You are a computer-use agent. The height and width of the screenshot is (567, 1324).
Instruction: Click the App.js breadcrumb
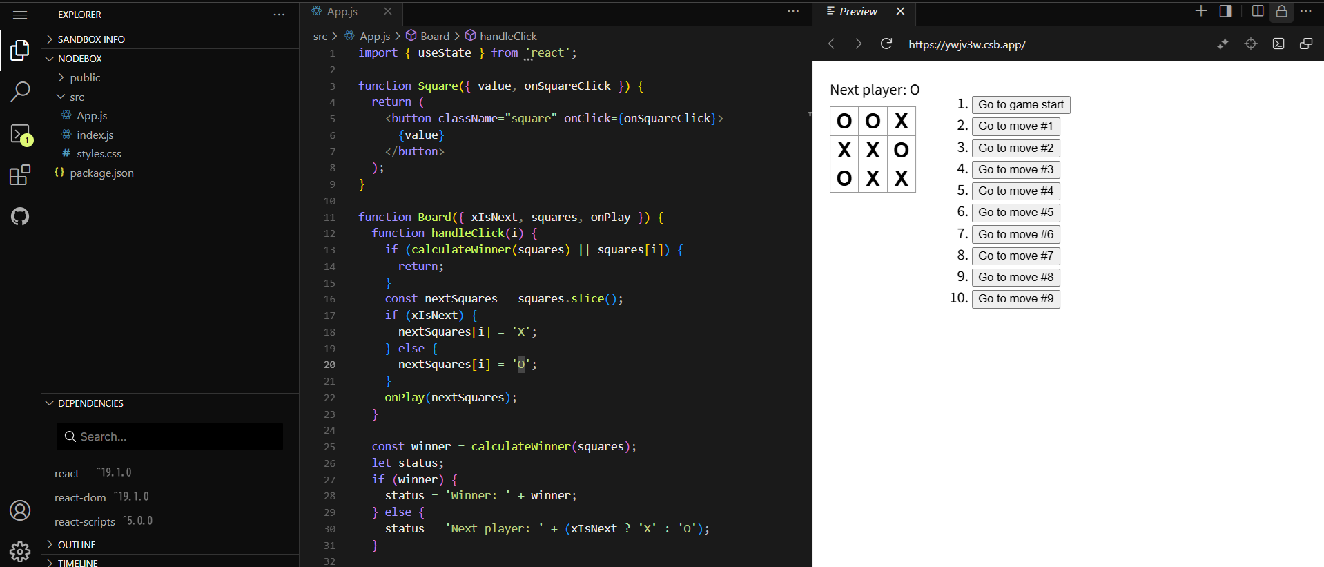pos(375,36)
